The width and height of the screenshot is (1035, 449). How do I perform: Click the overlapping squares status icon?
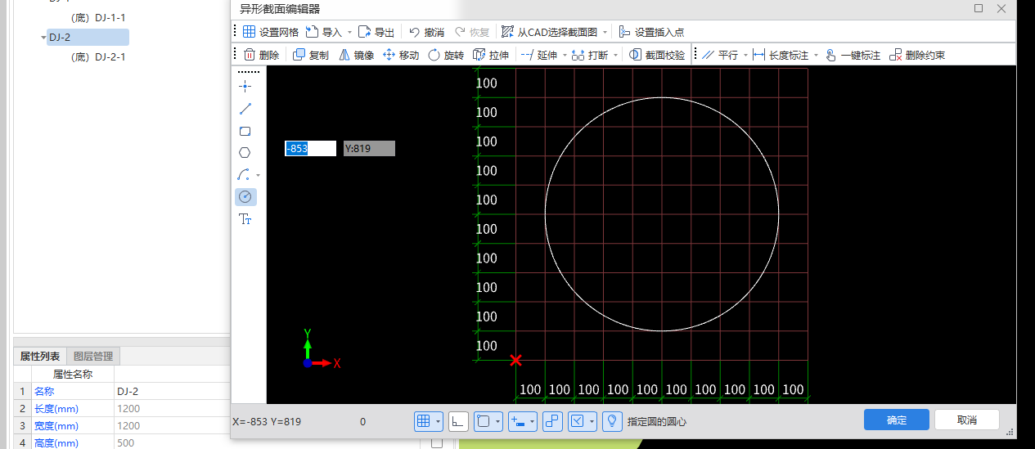tap(552, 421)
